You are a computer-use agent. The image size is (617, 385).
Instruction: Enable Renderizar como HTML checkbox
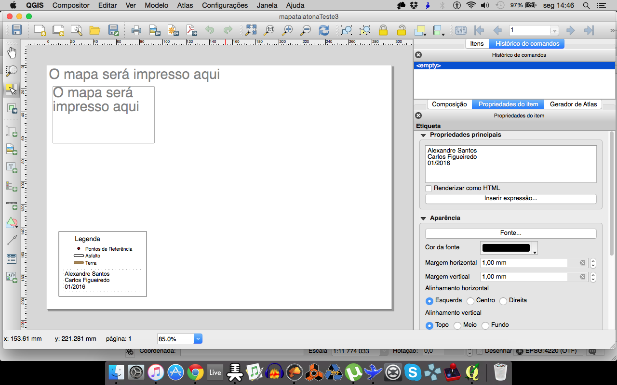[x=429, y=188]
